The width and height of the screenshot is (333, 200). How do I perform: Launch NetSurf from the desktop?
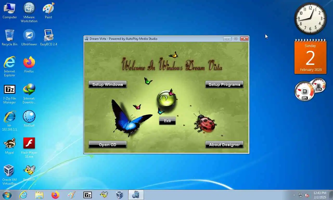[x=29, y=119]
